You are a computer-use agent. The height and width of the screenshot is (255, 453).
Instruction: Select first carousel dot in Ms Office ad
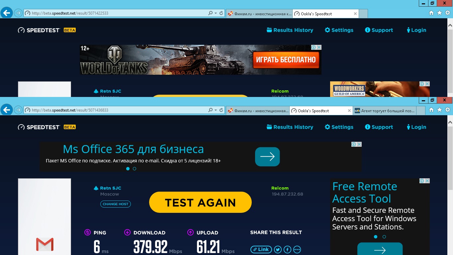128,169
